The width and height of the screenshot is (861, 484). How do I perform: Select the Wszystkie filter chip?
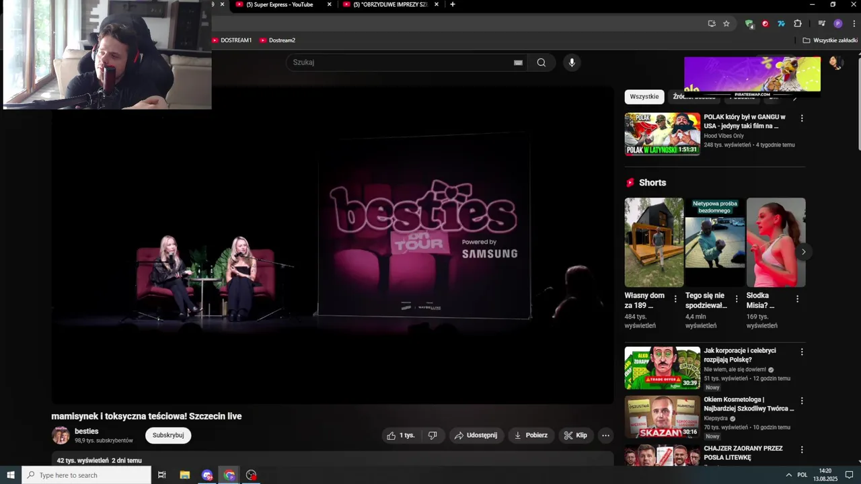pos(644,97)
